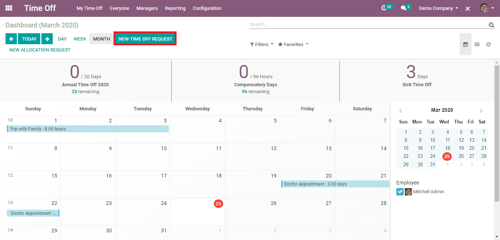
Task: Switch to calendar view icon
Action: click(466, 44)
